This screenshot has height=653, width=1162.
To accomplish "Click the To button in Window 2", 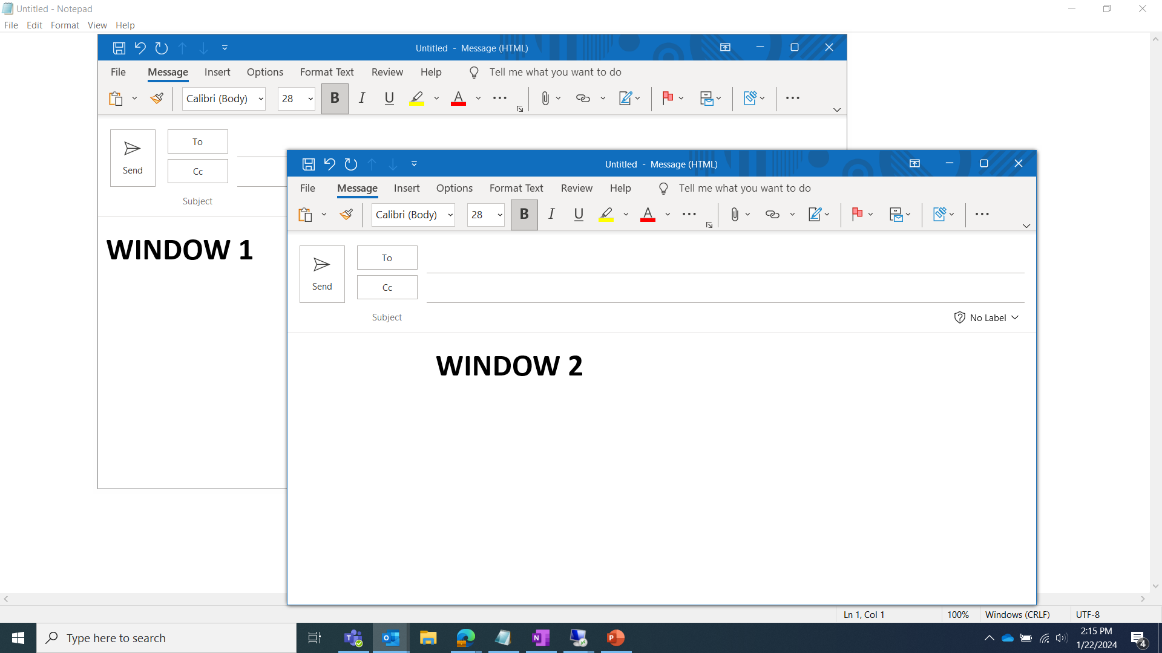I will coord(387,257).
